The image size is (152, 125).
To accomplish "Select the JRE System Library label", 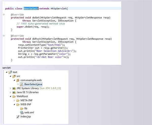I will coord(28,88).
